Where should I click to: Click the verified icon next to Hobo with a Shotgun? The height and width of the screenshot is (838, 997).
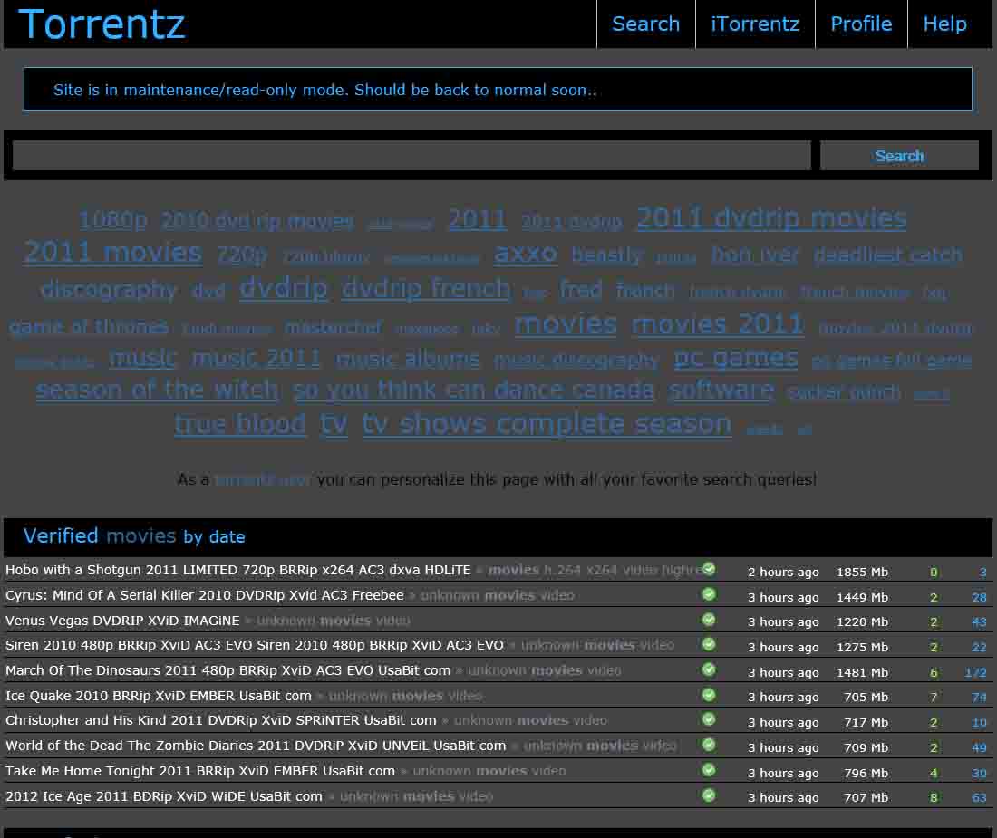pos(709,569)
